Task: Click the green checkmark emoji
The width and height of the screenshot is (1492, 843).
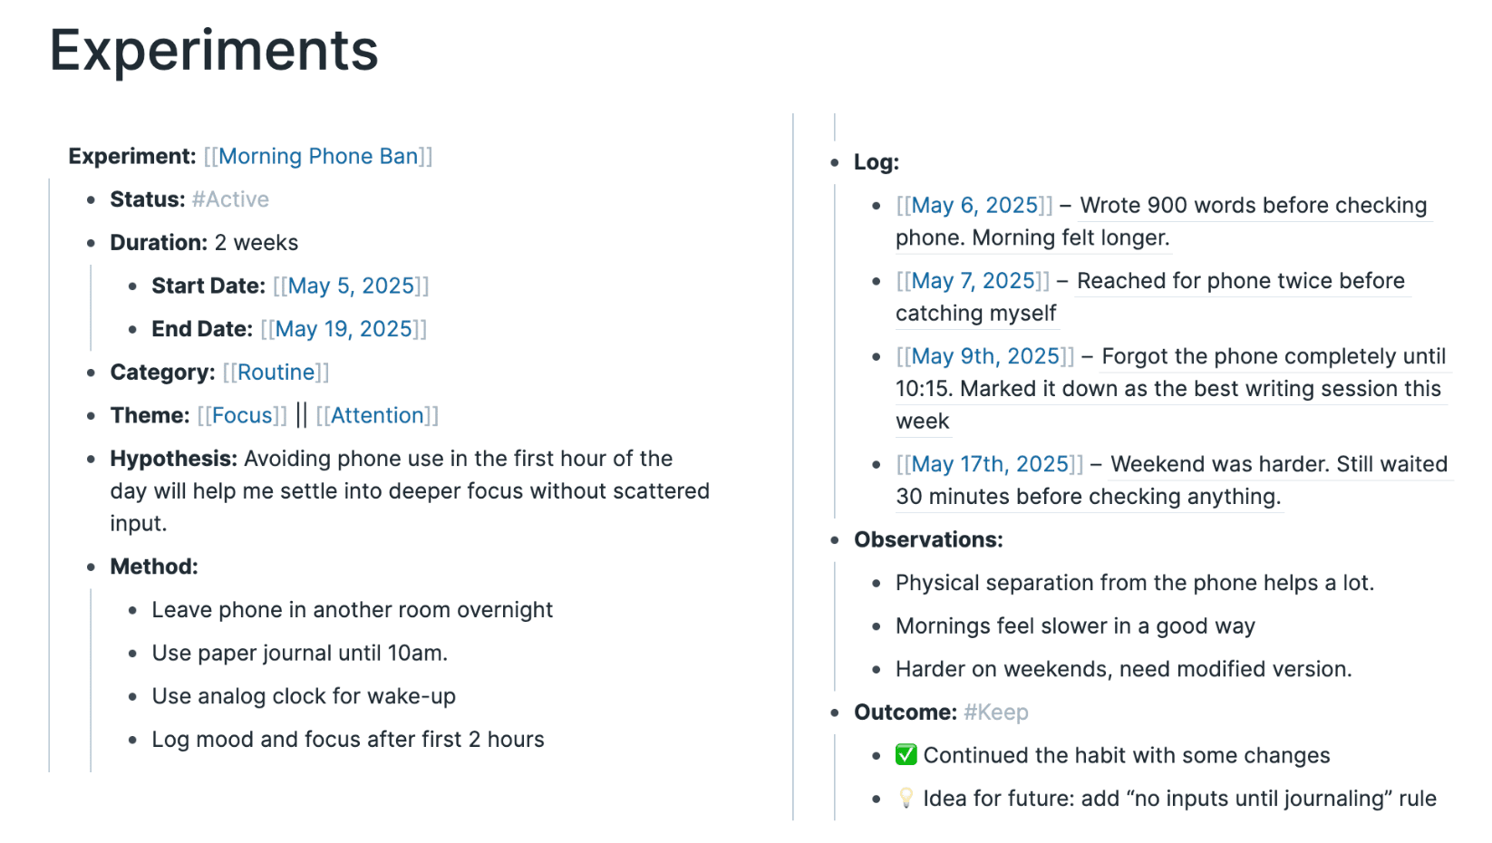Action: pos(906,755)
